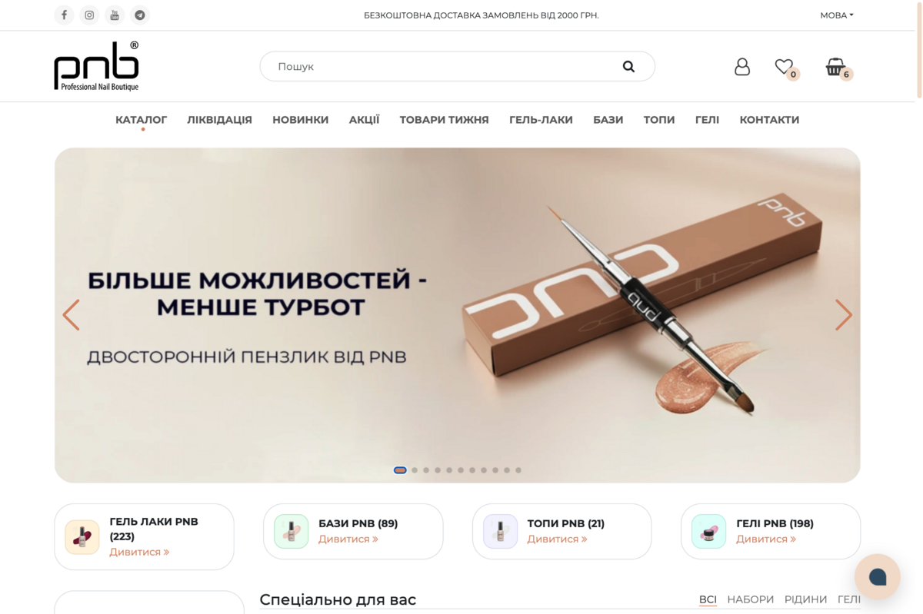The height and width of the screenshot is (614, 923).
Task: Show next slide with right arrow
Action: coord(844,315)
